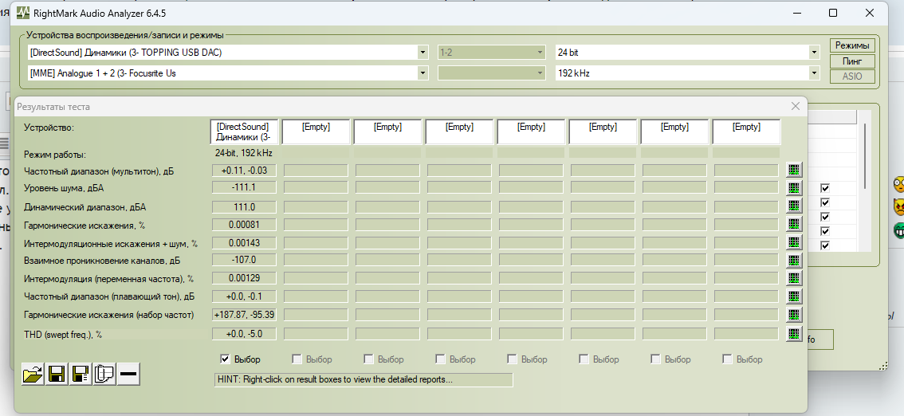This screenshot has height=416, width=904.
Task: Tick the last Выбор checkbox on right
Action: pos(728,359)
